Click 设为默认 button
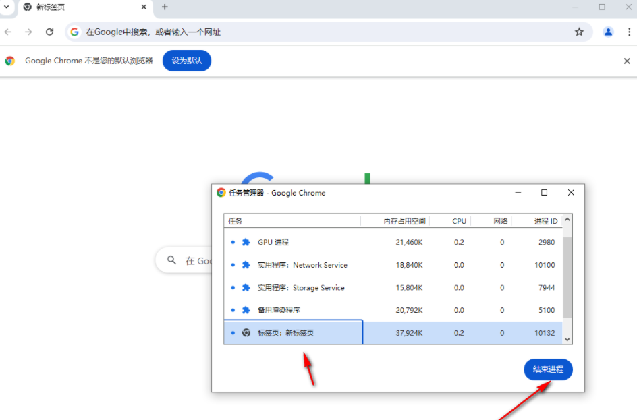Screen dimensions: 637x420 tap(187, 61)
